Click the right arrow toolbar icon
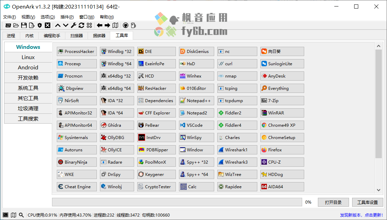The height and width of the screenshot is (220, 387). click(107, 25)
